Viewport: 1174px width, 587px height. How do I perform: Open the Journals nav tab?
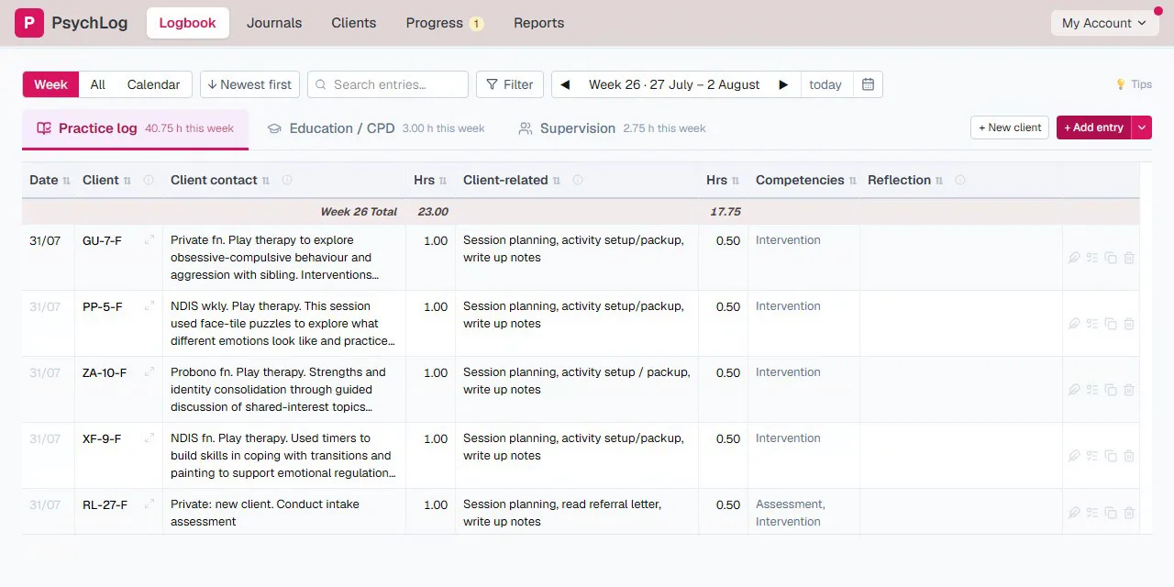274,23
